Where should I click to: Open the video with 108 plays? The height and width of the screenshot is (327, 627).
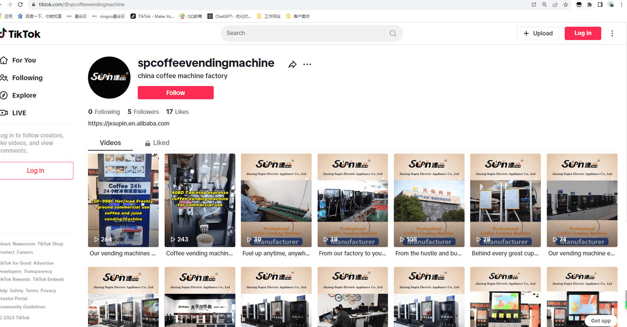(429, 200)
